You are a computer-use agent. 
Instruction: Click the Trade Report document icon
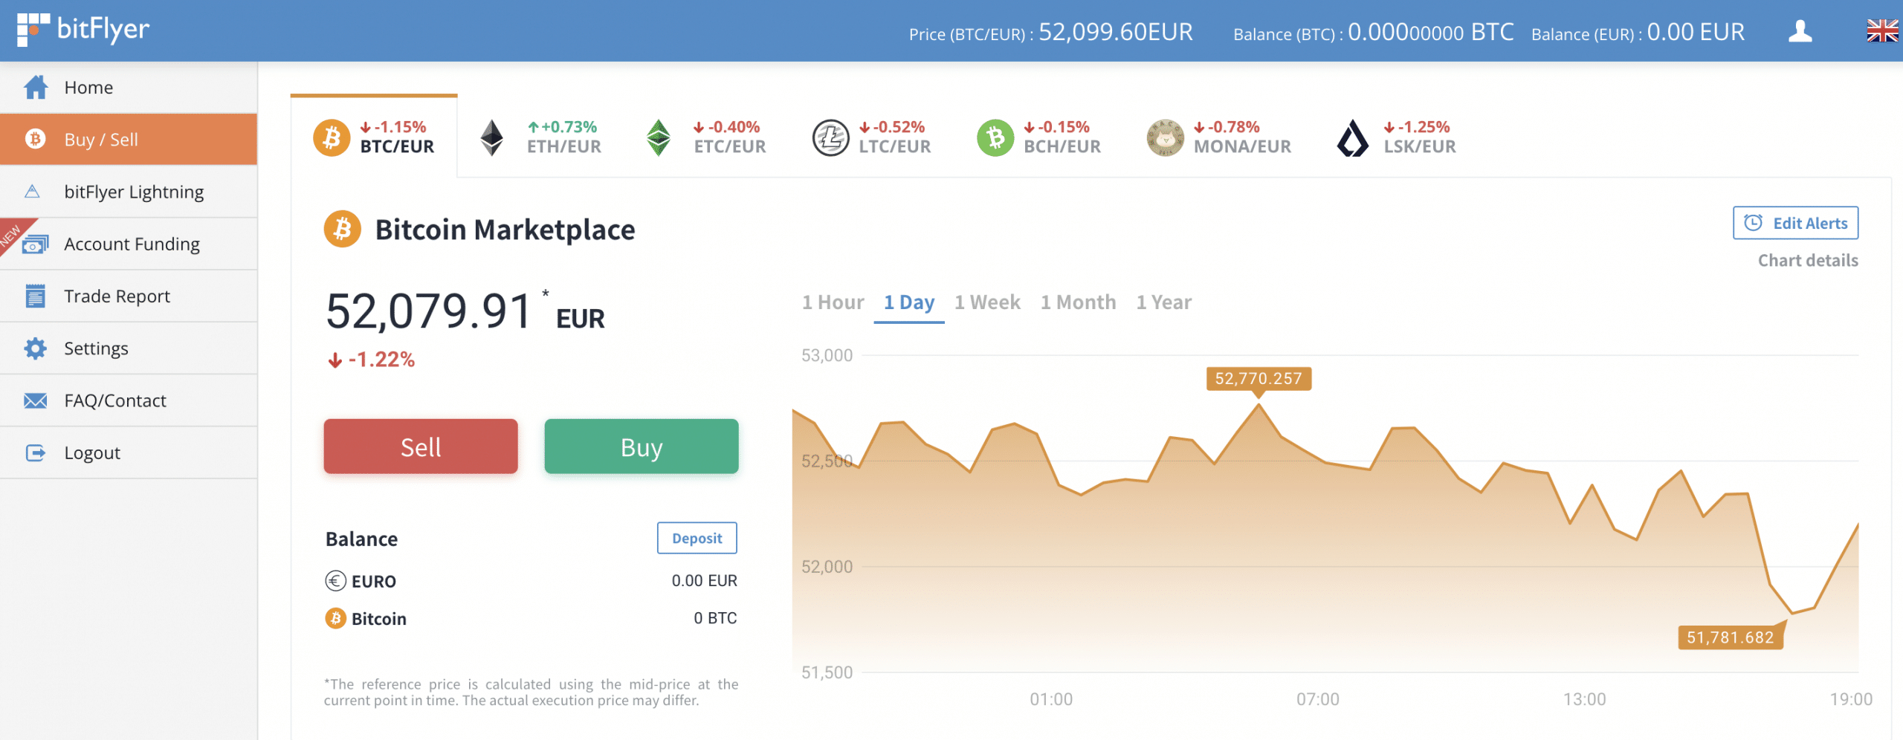(x=35, y=296)
